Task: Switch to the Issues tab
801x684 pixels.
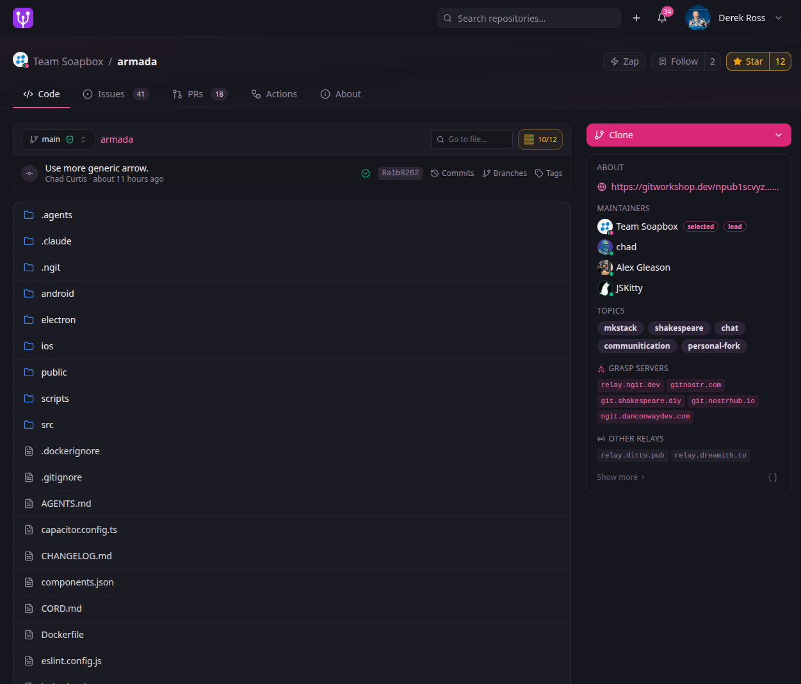Action: click(116, 94)
